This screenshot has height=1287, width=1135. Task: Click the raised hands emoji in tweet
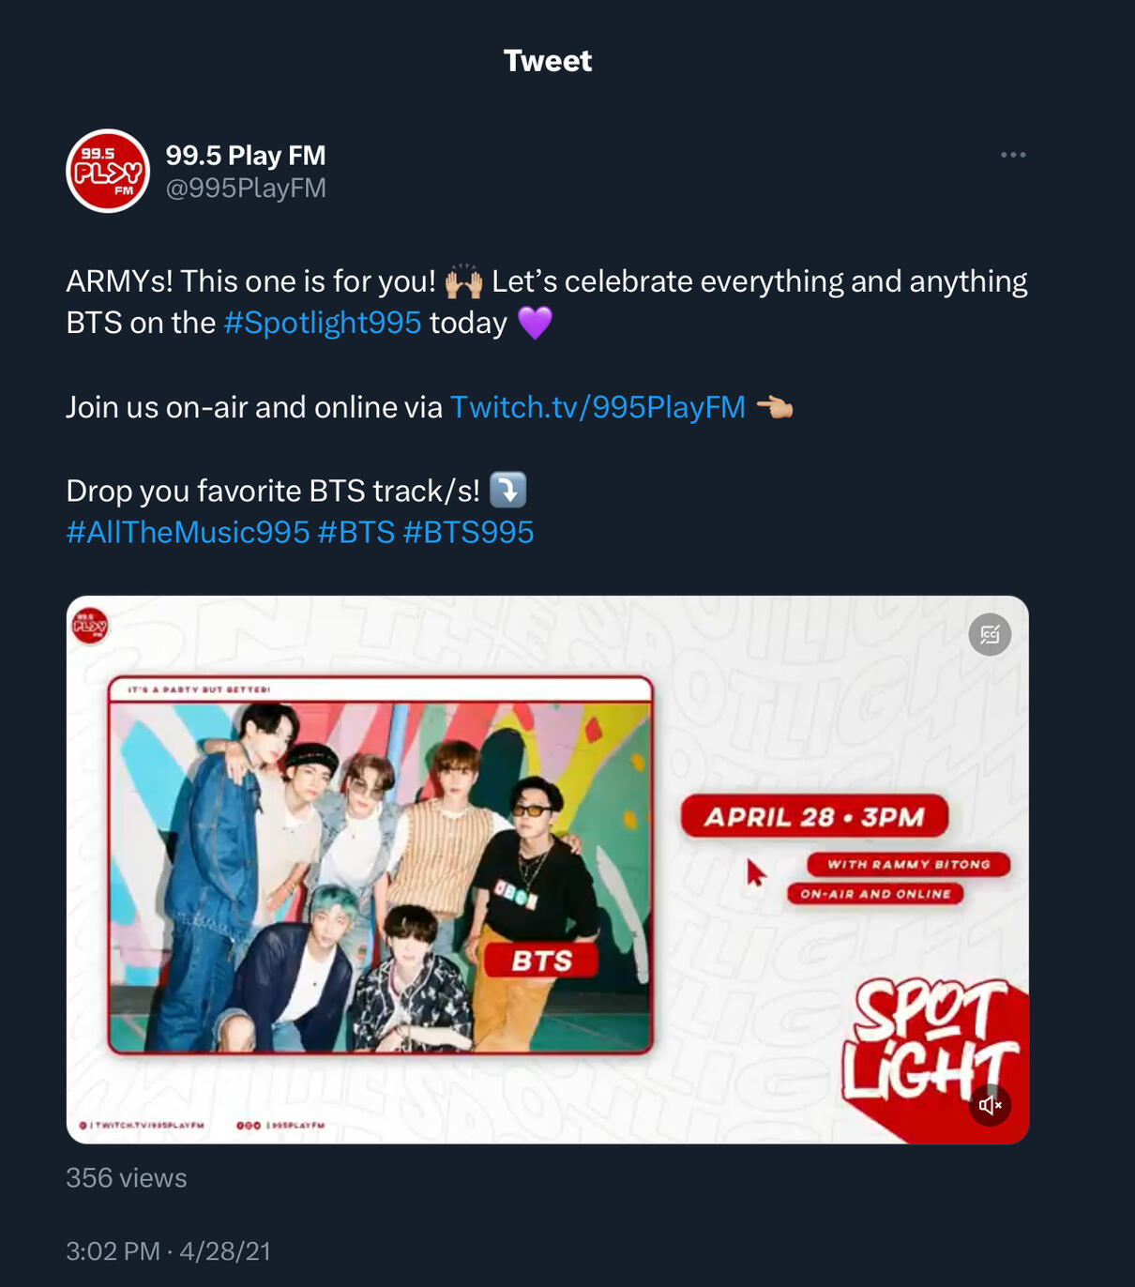(463, 281)
